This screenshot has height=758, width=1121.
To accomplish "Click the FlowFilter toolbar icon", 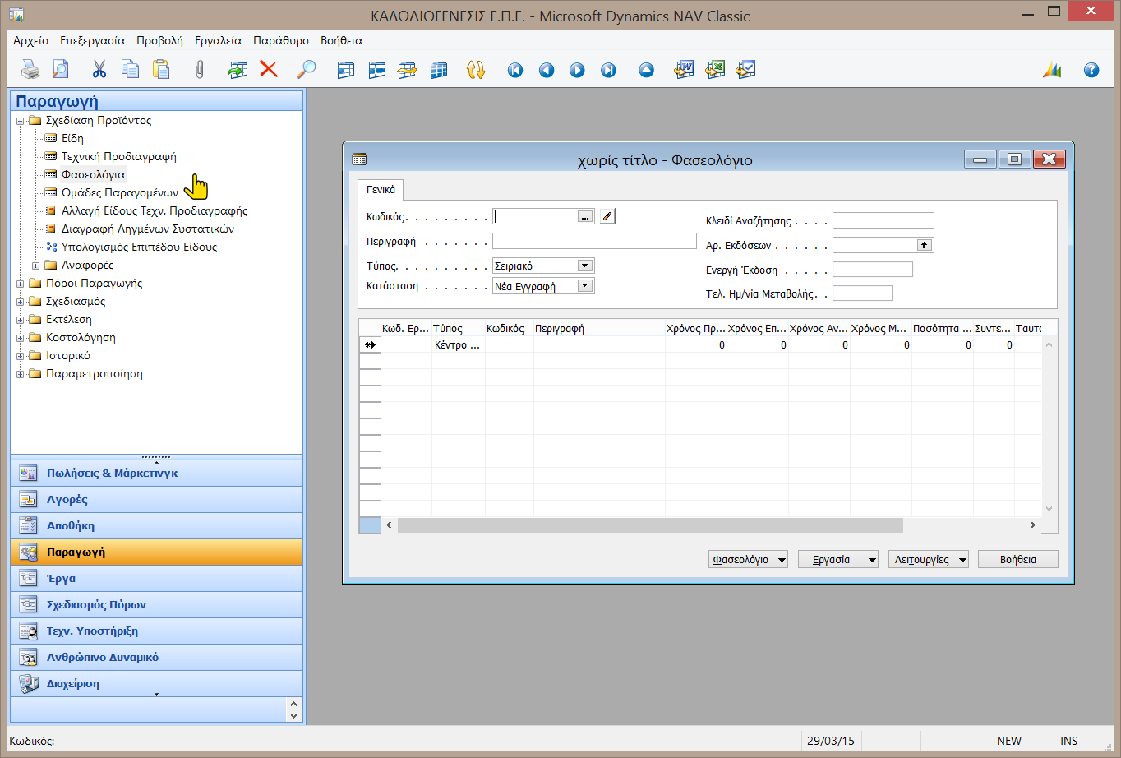I will tap(407, 70).
